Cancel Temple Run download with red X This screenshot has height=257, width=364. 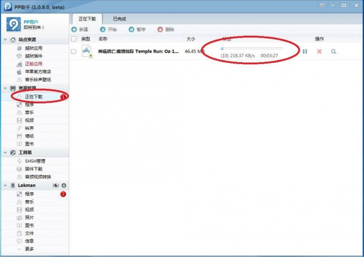320,51
